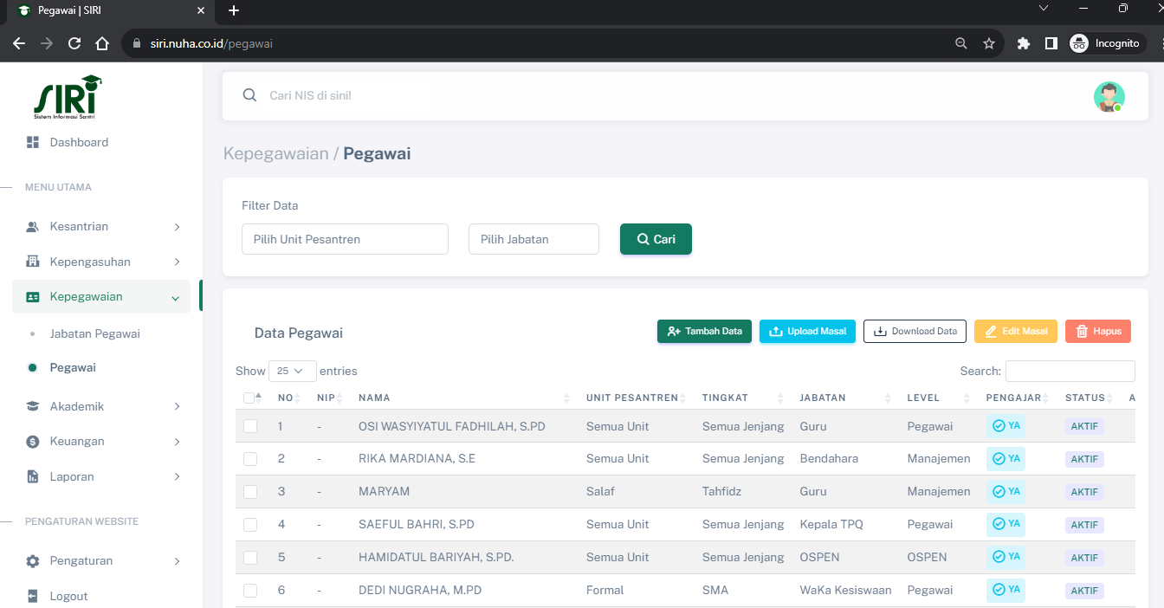Image resolution: width=1164 pixels, height=608 pixels.
Task: Tick the checkbox for OSI WASYIYATUL FADHILAH
Action: (x=250, y=426)
